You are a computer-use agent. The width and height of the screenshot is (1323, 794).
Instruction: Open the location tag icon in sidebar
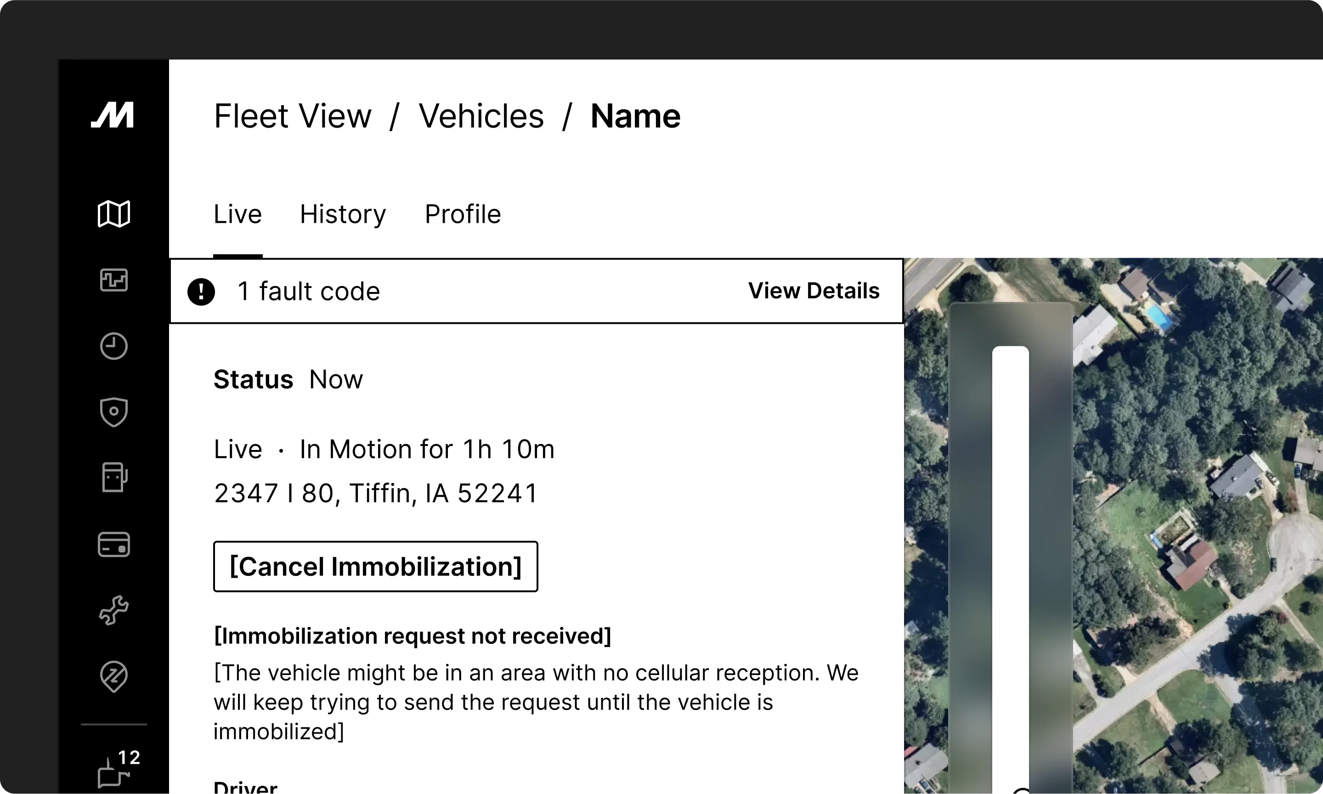pos(113,677)
